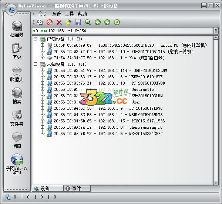The width and height of the screenshot is (222, 204).
Task: Open the Search (搜索) sidebar panel
Action: [x=17, y=96]
